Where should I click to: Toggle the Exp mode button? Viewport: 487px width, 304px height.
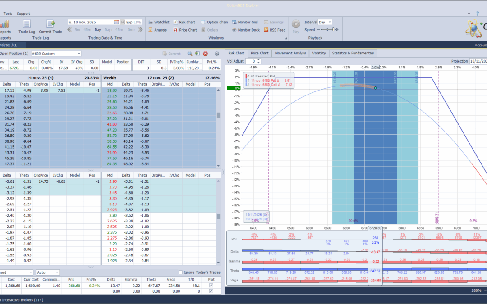pyautogui.click(x=129, y=22)
